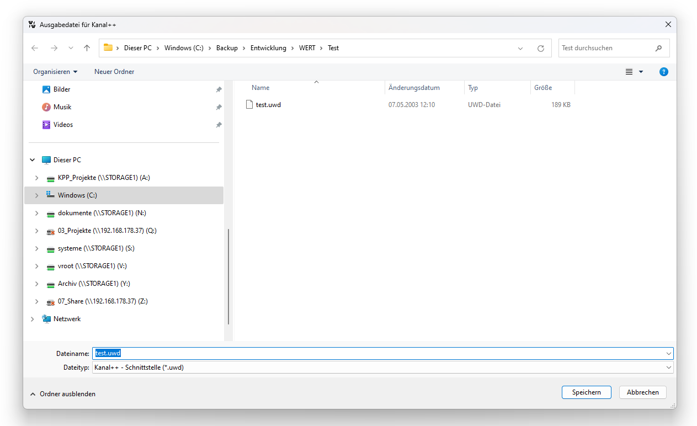Click the Back navigation arrow
Viewport: 697px width, 426px height.
pos(35,48)
